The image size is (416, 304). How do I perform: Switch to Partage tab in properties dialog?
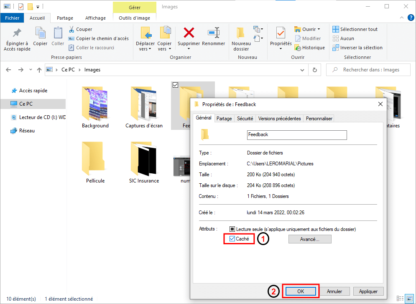[224, 119]
